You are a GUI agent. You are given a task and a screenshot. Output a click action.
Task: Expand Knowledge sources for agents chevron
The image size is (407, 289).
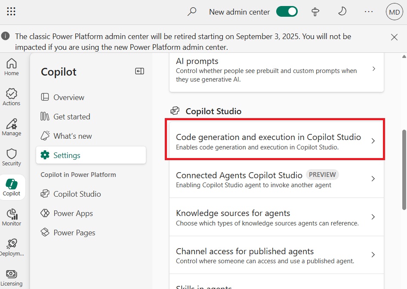click(x=373, y=217)
